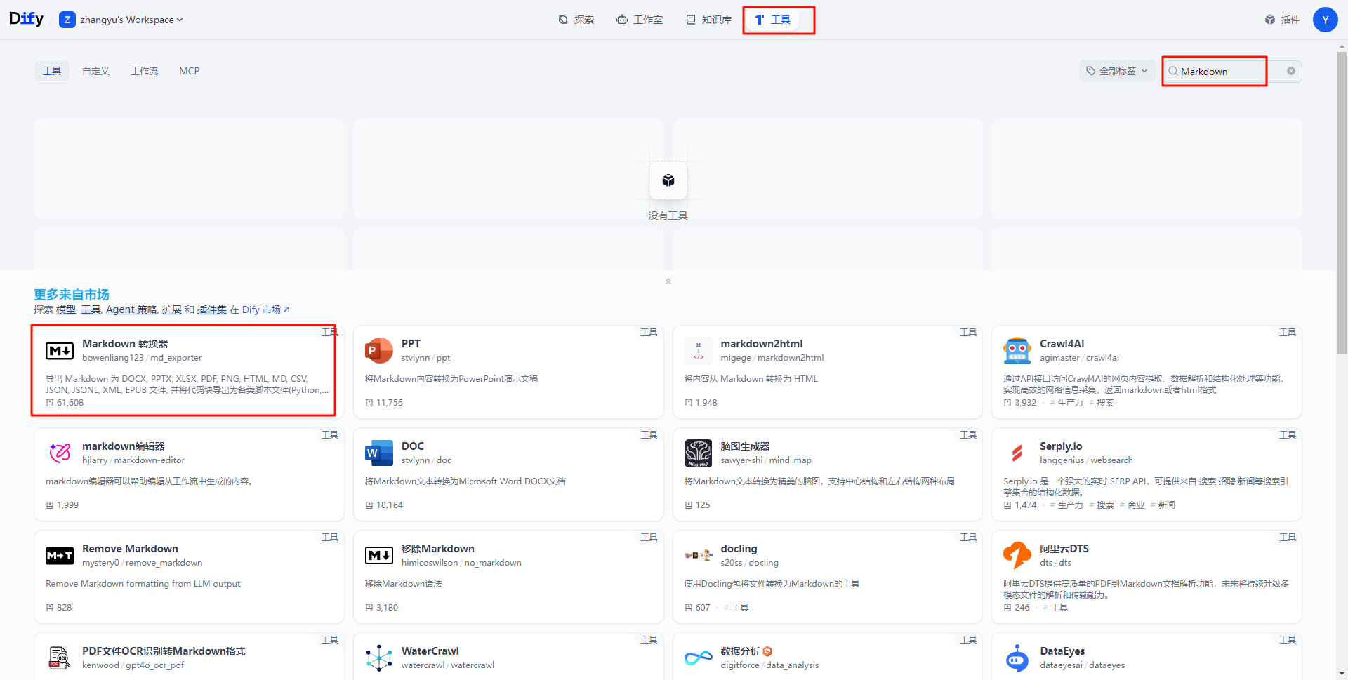The height and width of the screenshot is (680, 1348).
Task: Click the 数据分析 plugin icon
Action: point(699,658)
